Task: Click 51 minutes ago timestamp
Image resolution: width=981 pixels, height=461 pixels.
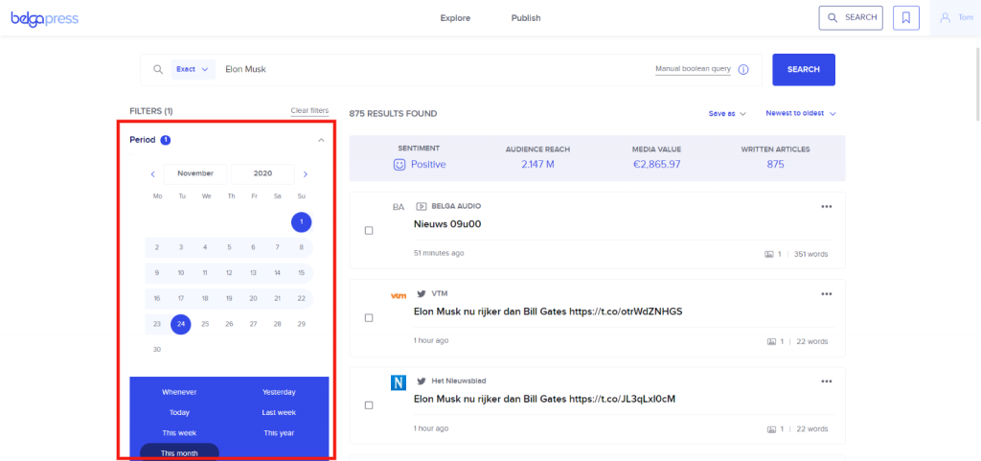Action: 439,253
